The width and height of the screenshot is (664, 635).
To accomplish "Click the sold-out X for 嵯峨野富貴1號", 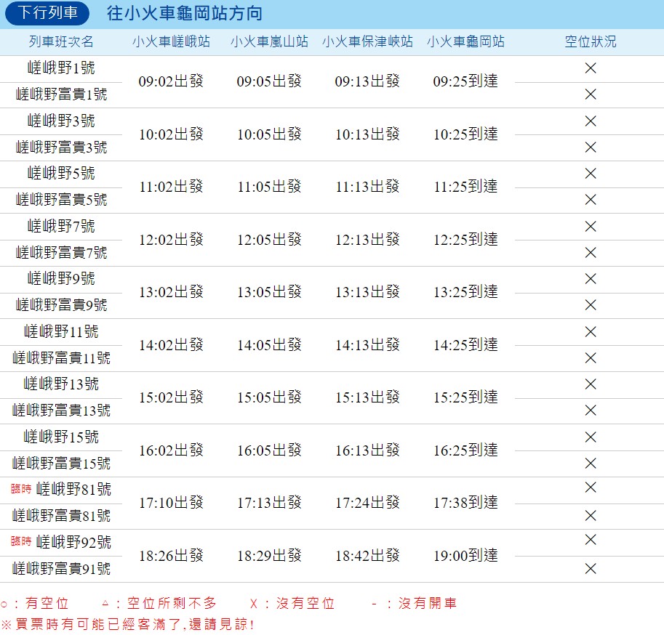I will point(591,94).
